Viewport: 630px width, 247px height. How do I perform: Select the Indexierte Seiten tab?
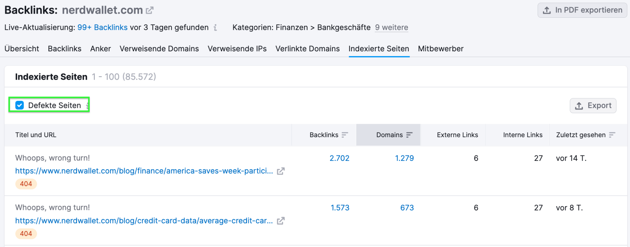coord(379,49)
